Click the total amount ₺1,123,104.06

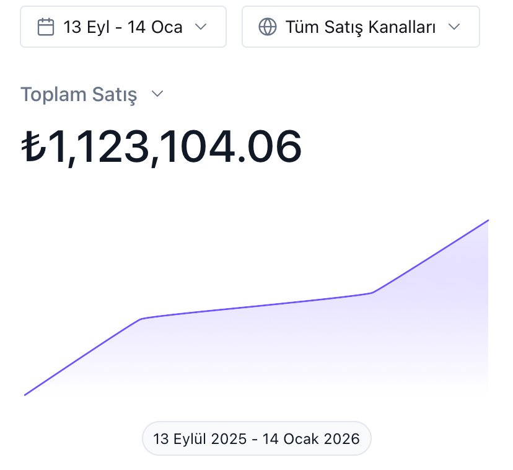(162, 146)
